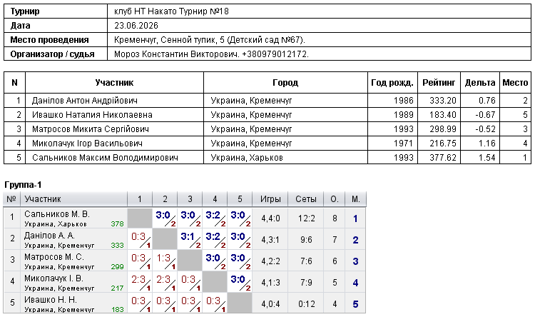Click games summary '4,1:3'
The width and height of the screenshot is (535, 317).
tap(270, 283)
